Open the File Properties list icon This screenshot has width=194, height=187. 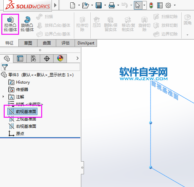click(x=160, y=5)
